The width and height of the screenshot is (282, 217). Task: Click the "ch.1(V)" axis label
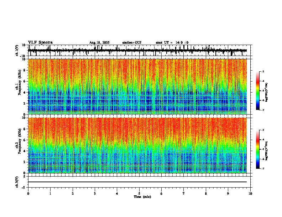pyautogui.click(x=17, y=50)
